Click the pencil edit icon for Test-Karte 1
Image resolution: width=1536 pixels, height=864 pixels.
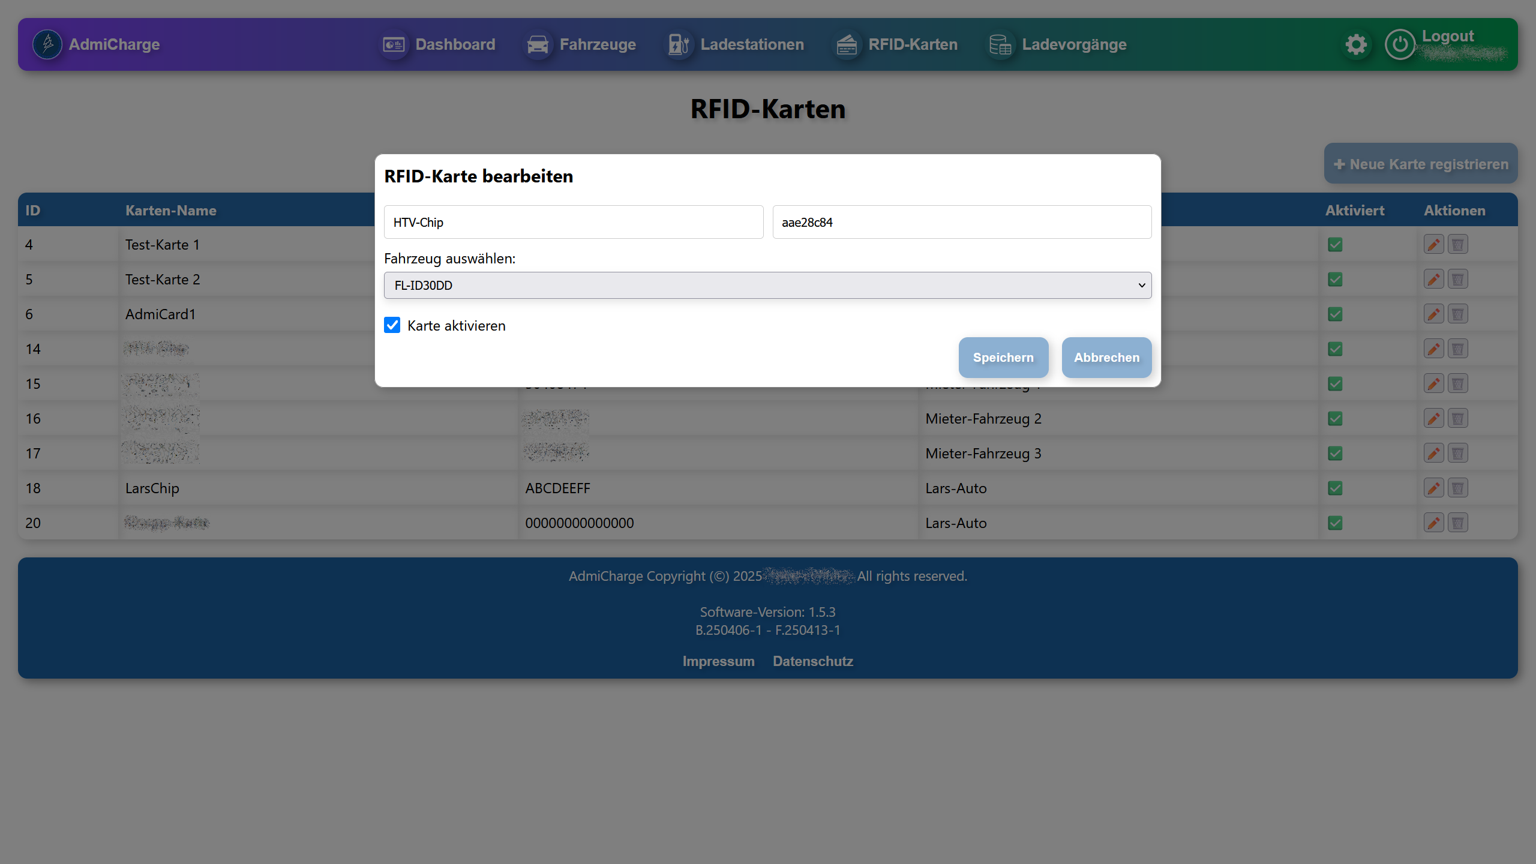point(1433,245)
